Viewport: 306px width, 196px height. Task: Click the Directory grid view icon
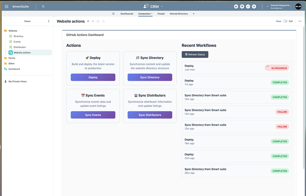point(11,36)
